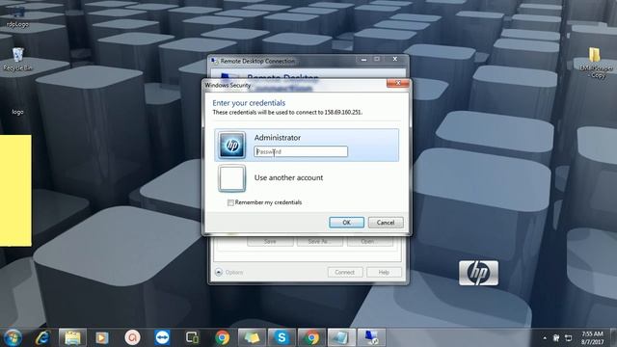The width and height of the screenshot is (617, 347).
Task: Select the Recycle Bin desktop icon
Action: click(x=17, y=60)
